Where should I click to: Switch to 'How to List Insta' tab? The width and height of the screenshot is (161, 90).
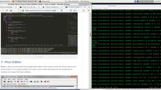click(x=30, y=7)
